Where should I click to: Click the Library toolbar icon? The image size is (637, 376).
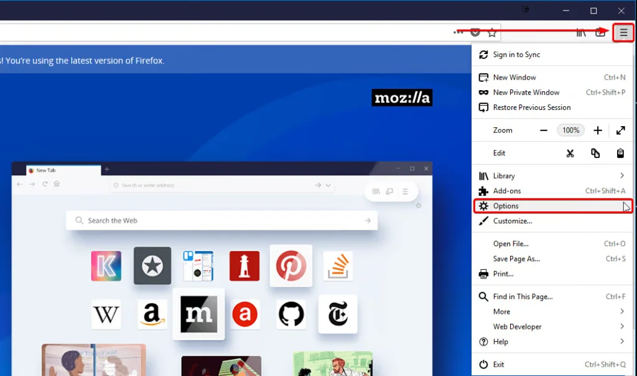(x=581, y=32)
